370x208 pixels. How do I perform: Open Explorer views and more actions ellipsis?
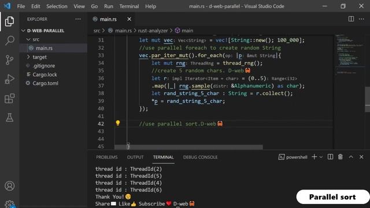click(78, 19)
